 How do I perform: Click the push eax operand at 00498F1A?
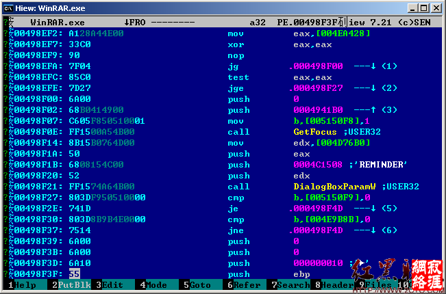(301, 154)
